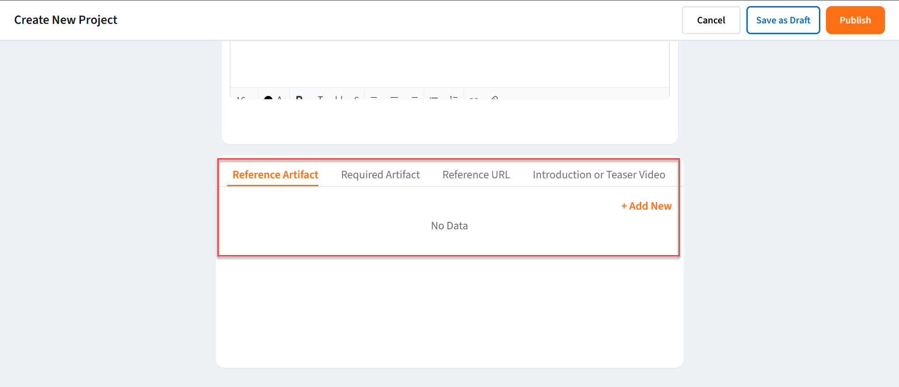Insert a numbered list
899x387 pixels.
[453, 98]
